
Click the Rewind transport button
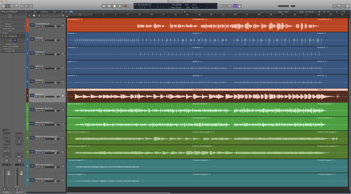(x=104, y=6)
